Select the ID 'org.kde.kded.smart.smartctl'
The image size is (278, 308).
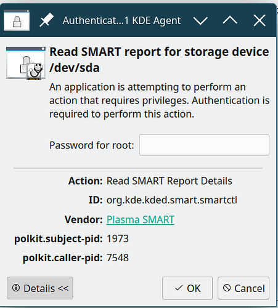coord(172,200)
